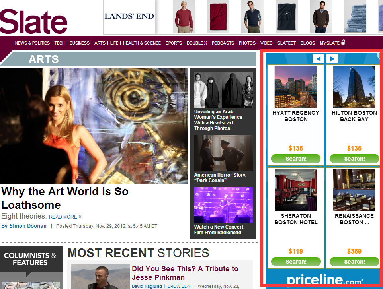The width and height of the screenshot is (383, 289).
Task: Go to Photos section
Action: coord(247,43)
